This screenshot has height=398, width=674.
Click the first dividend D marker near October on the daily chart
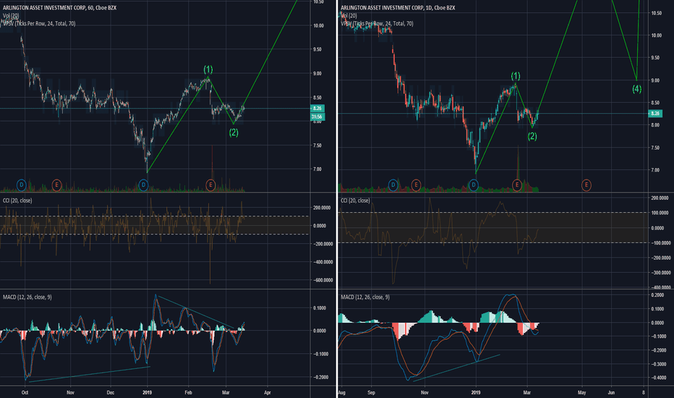(x=393, y=185)
